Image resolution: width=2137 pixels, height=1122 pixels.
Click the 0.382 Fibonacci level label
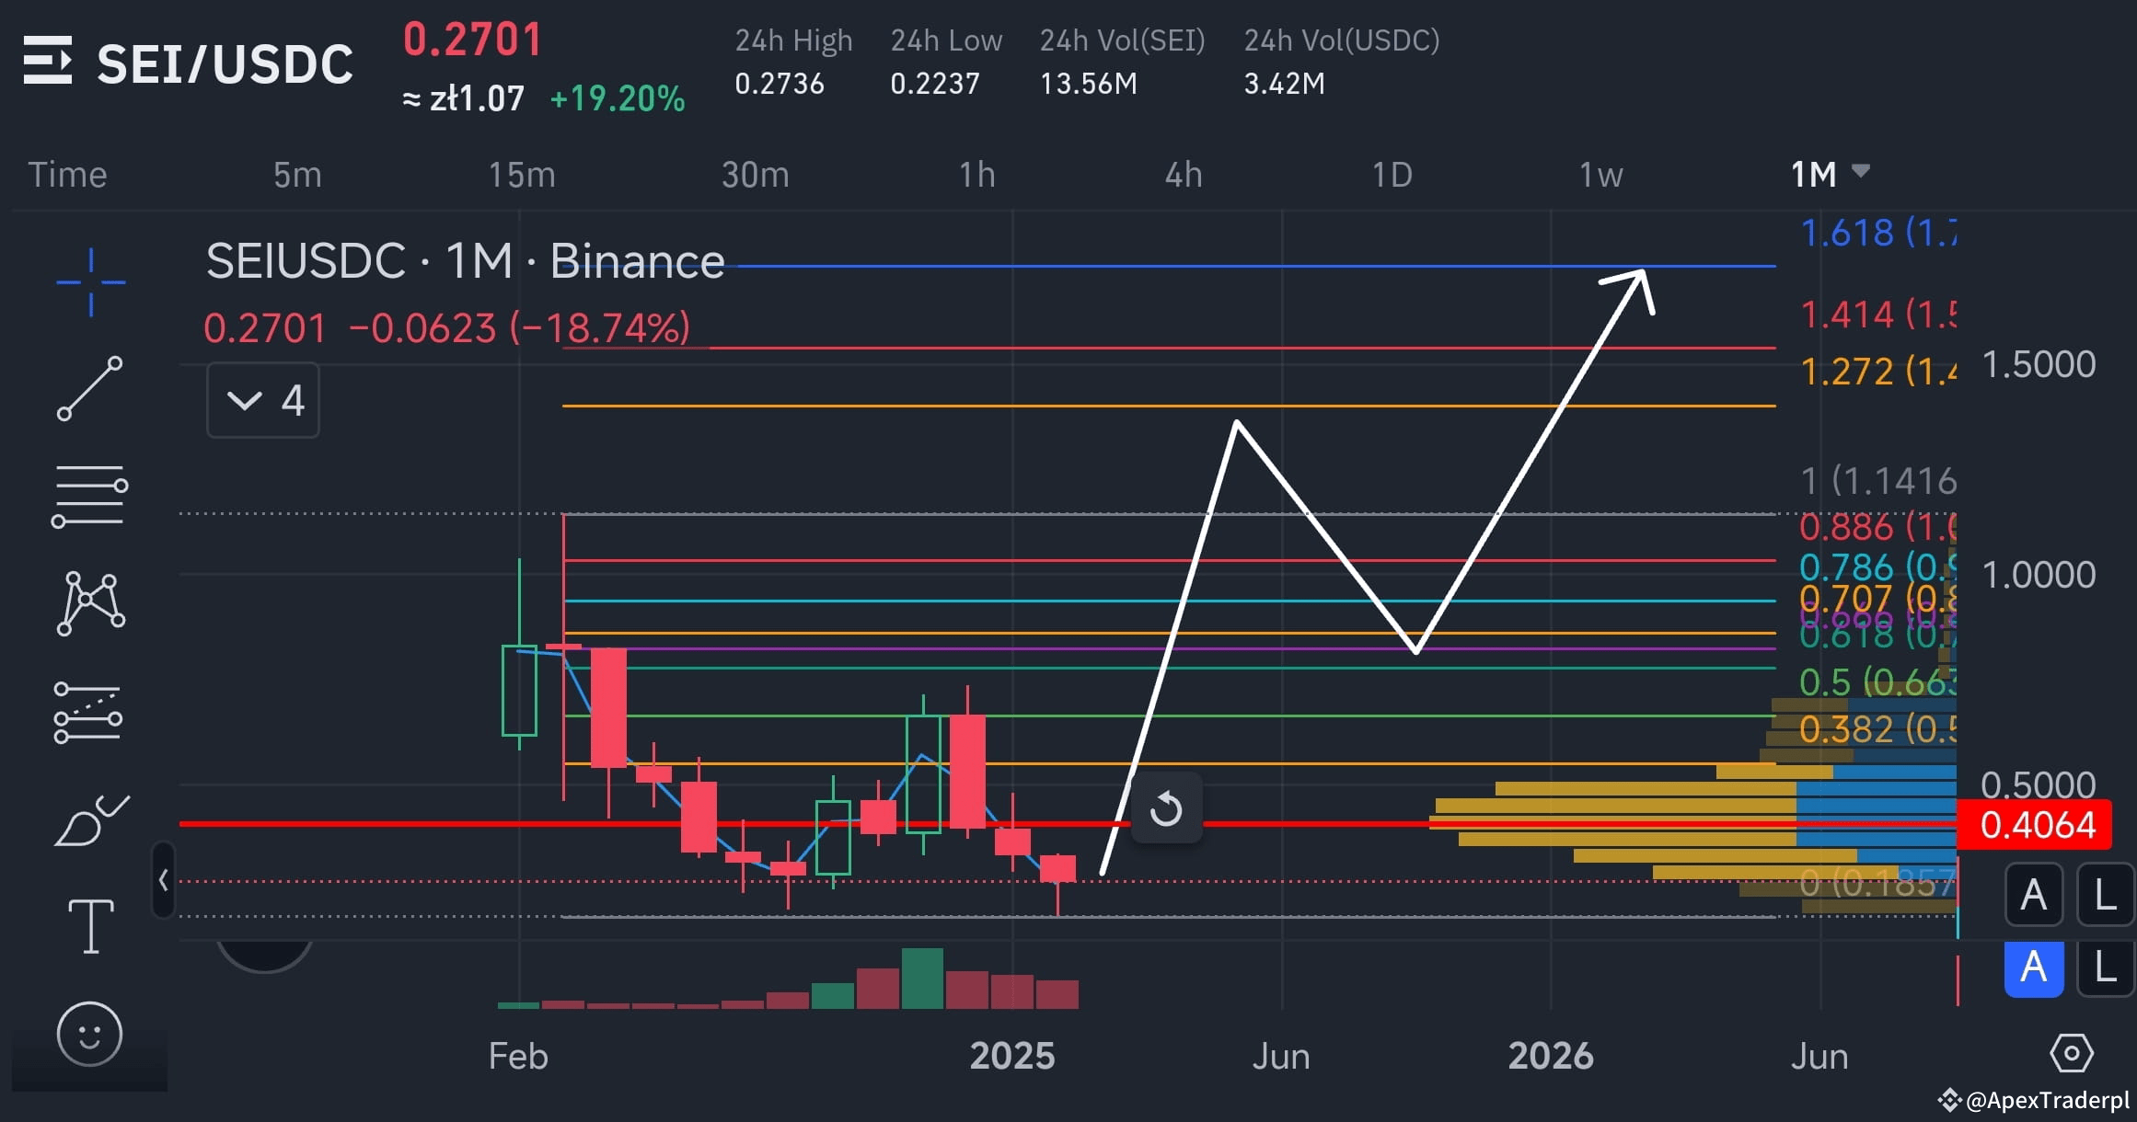(1877, 729)
